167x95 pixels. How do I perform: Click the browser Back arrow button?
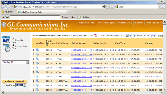[x=3, y=7]
